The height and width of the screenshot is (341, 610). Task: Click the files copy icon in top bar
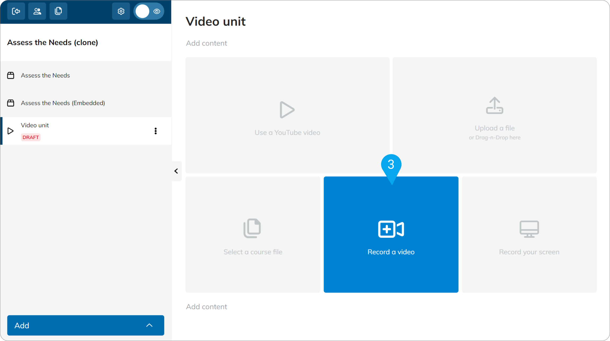[58, 11]
